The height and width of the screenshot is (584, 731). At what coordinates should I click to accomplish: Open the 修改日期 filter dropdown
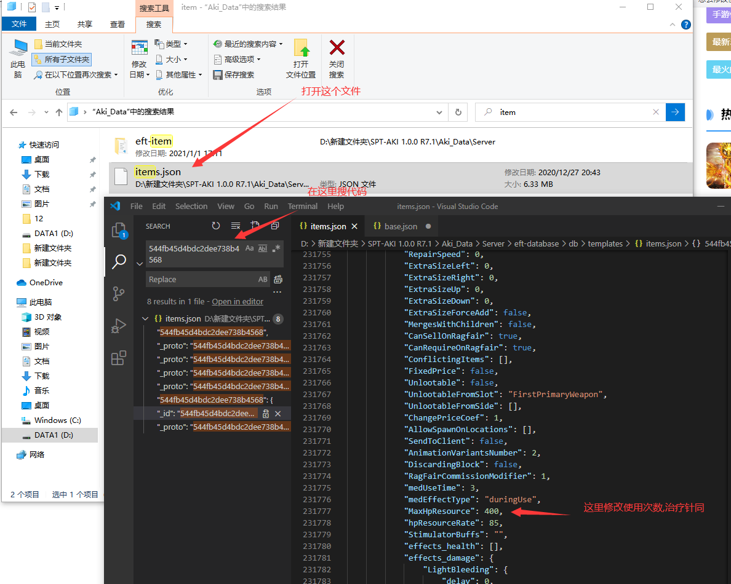(x=140, y=59)
